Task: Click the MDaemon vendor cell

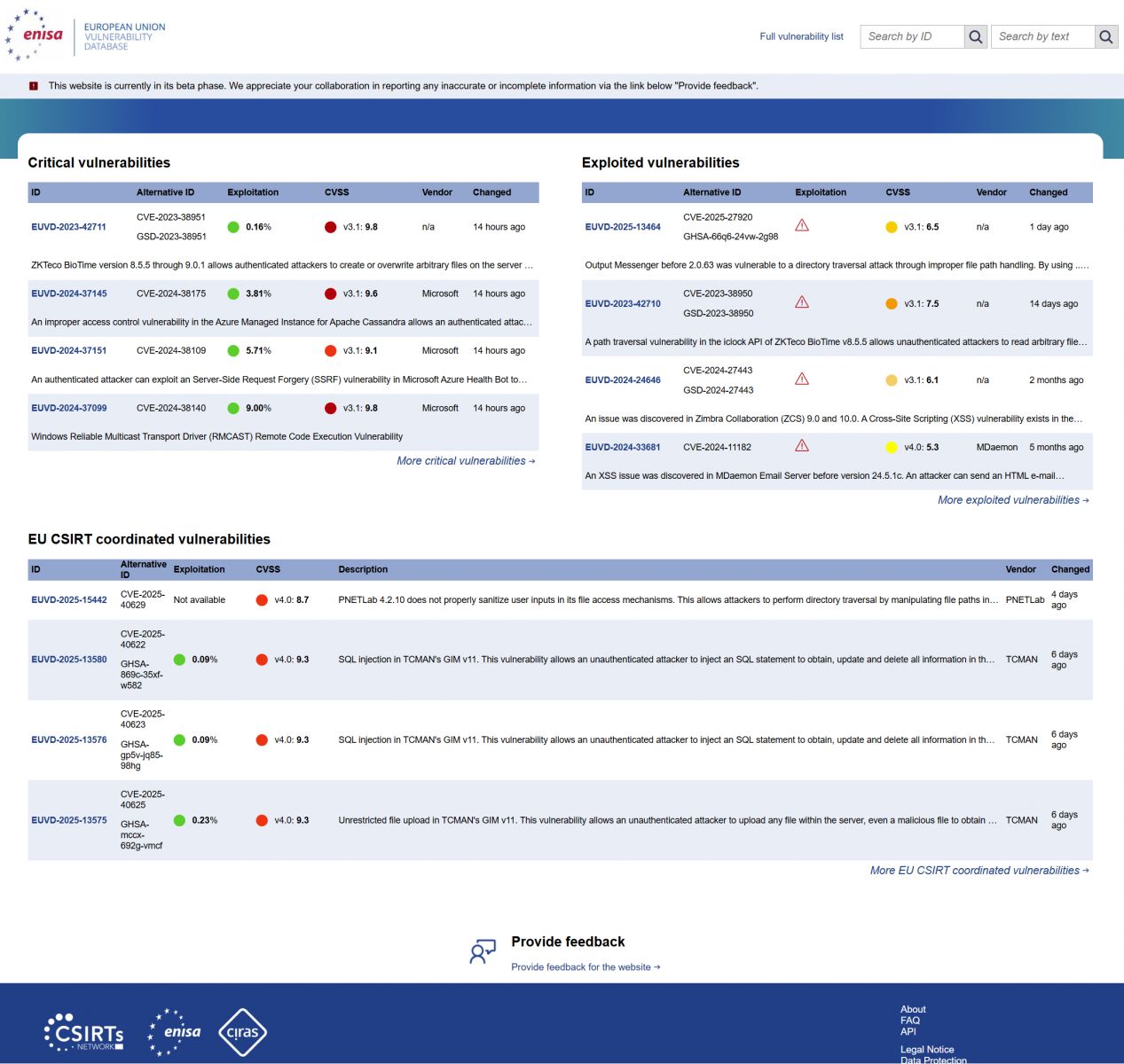Action: click(x=996, y=448)
